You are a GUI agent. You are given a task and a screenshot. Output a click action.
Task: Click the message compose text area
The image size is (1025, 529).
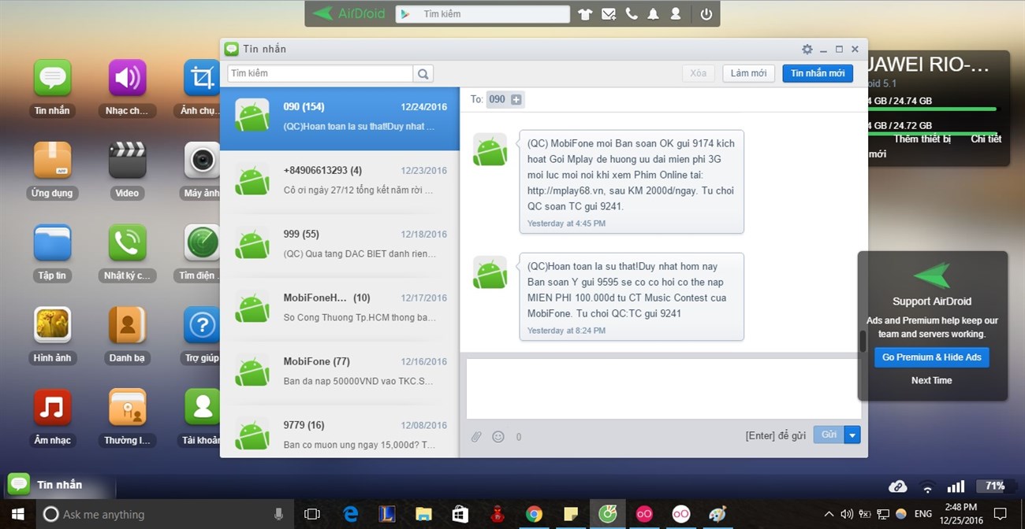663,389
